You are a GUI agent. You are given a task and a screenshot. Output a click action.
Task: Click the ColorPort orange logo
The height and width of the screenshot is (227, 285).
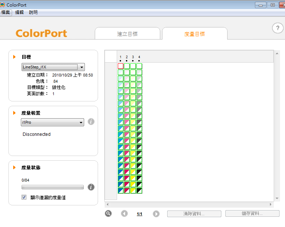pyautogui.click(x=41, y=33)
